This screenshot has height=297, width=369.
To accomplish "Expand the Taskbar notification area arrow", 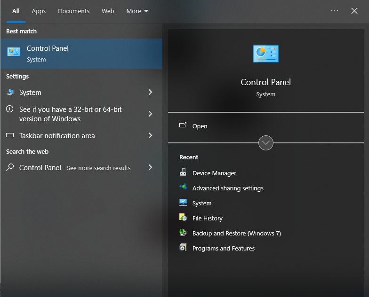I will click(151, 135).
